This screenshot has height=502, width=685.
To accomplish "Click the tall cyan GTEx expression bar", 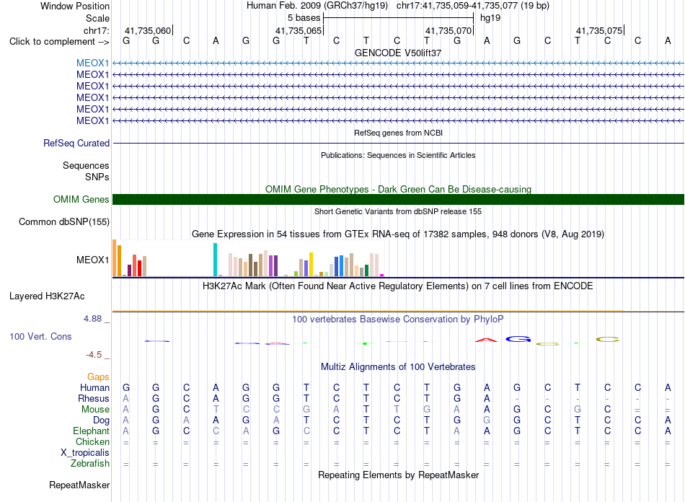I will tap(215, 260).
